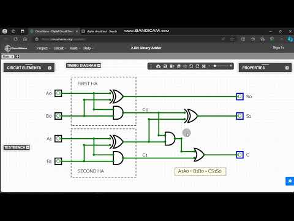This screenshot has width=294, height=221.
Task: Click the browser home icon
Action: [x=25, y=39]
